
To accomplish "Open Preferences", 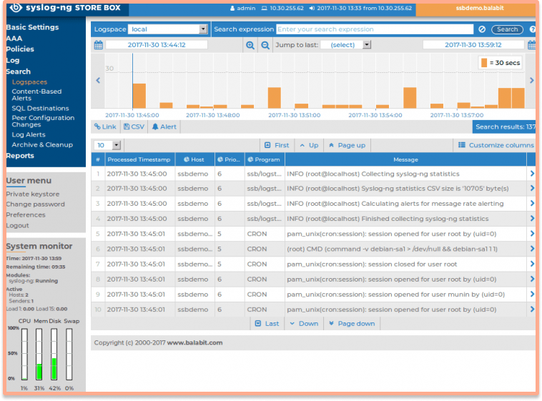I will pyautogui.click(x=26, y=214).
